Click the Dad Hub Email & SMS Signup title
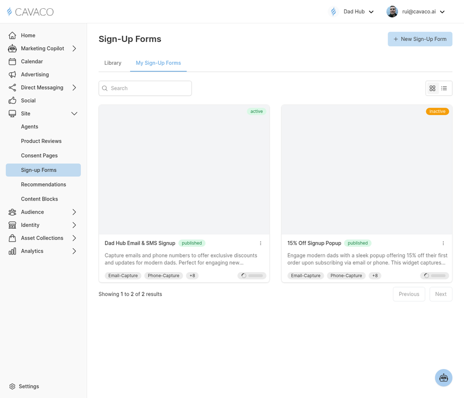This screenshot has width=464, height=398. pos(140,243)
